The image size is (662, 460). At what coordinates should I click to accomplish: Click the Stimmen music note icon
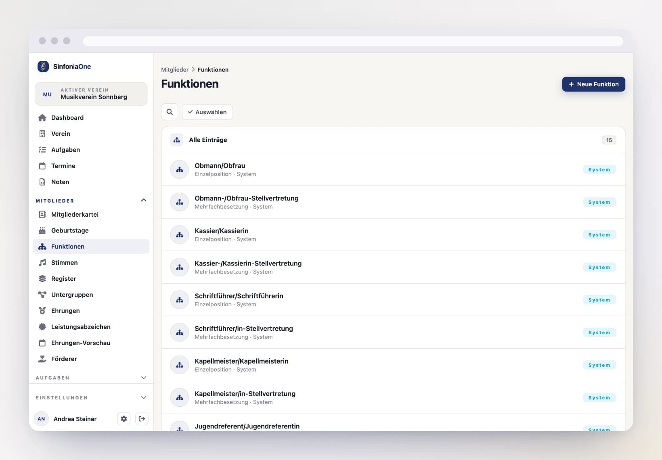(42, 263)
